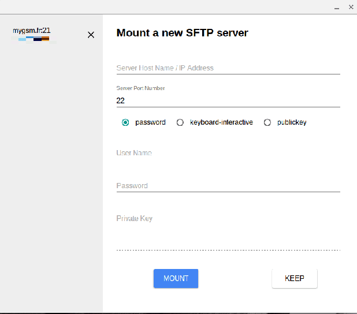The image size is (357, 314).
Task: Click the 'Mount a new SFTP server' heading
Action: [182, 33]
